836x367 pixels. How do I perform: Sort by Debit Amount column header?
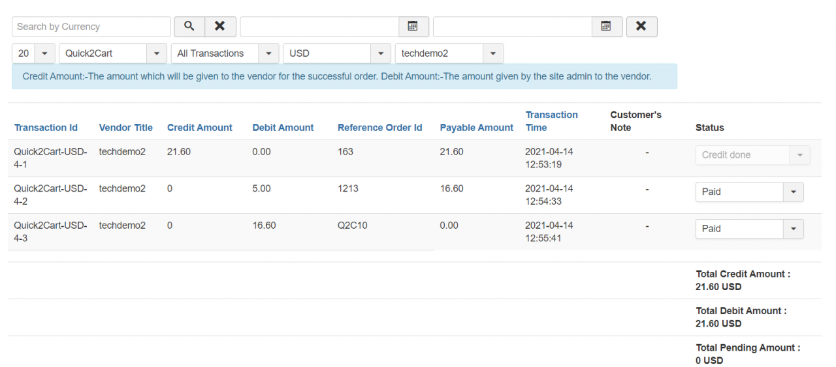[283, 128]
